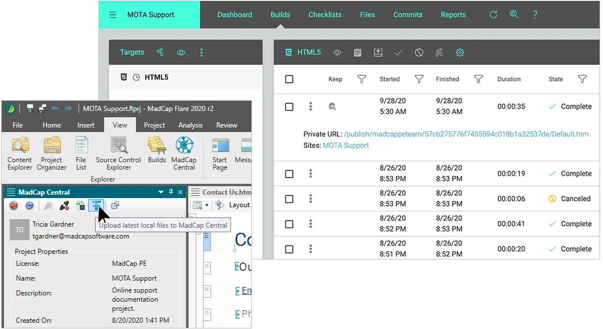Click the download build icon

click(378, 52)
